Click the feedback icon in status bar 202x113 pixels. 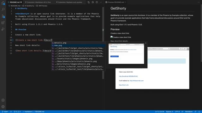pyautogui.click(x=195, y=112)
